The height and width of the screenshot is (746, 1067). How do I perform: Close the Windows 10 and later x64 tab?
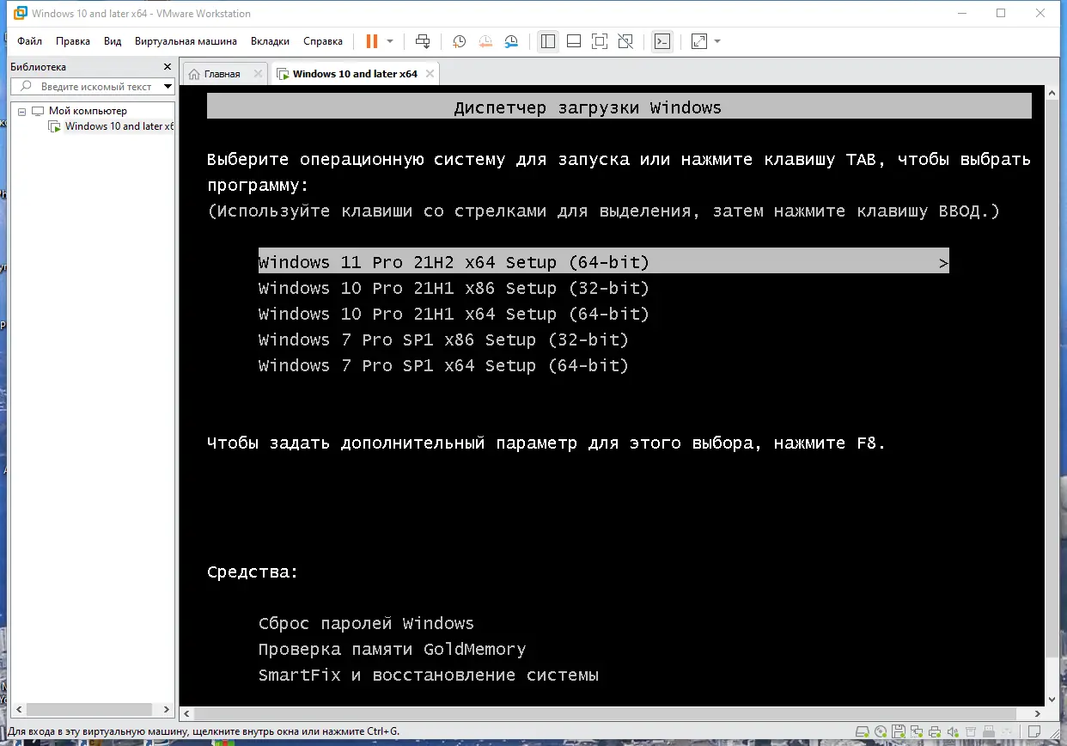pyautogui.click(x=430, y=74)
